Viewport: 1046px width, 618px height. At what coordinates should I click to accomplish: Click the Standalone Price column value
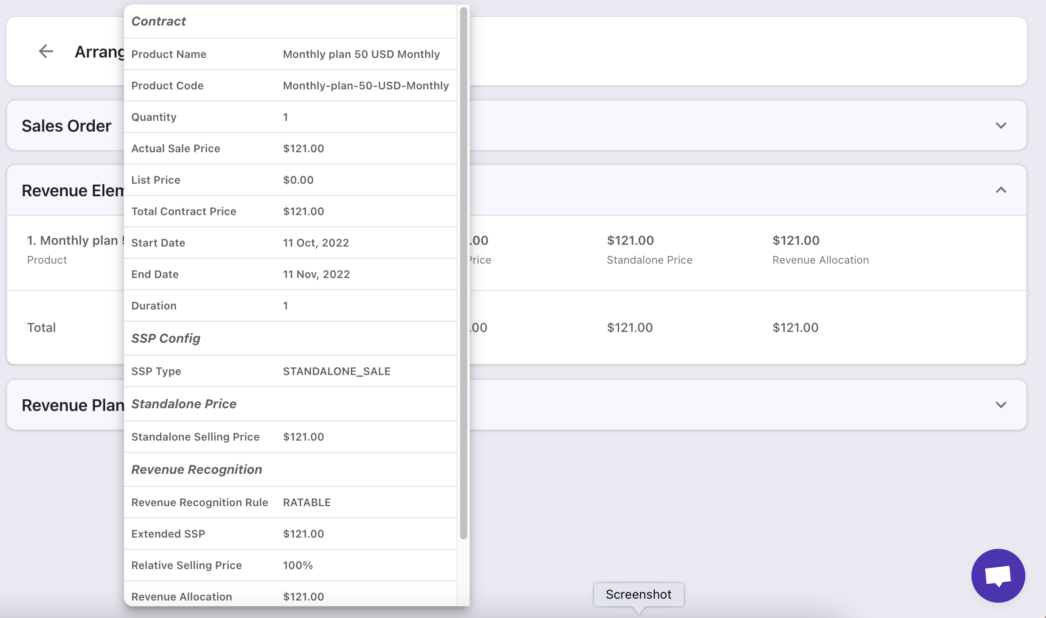pyautogui.click(x=630, y=241)
